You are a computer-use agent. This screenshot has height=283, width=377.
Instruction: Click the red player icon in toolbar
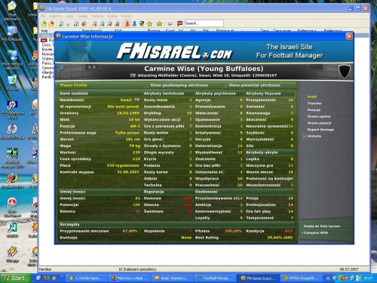pos(127,23)
